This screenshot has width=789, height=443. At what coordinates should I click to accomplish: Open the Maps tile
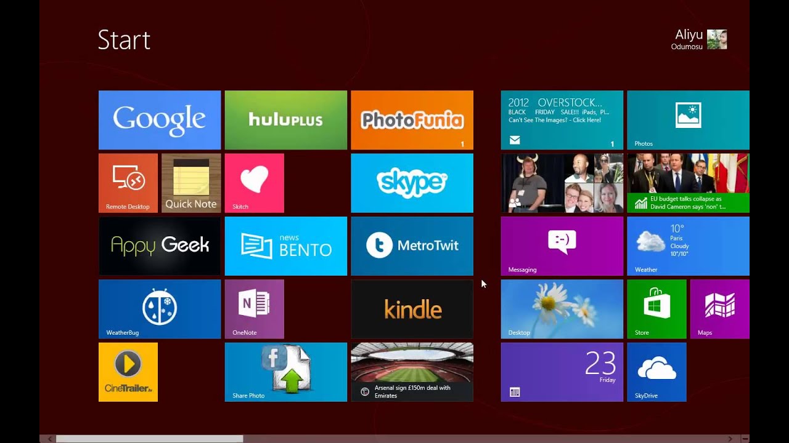point(720,309)
